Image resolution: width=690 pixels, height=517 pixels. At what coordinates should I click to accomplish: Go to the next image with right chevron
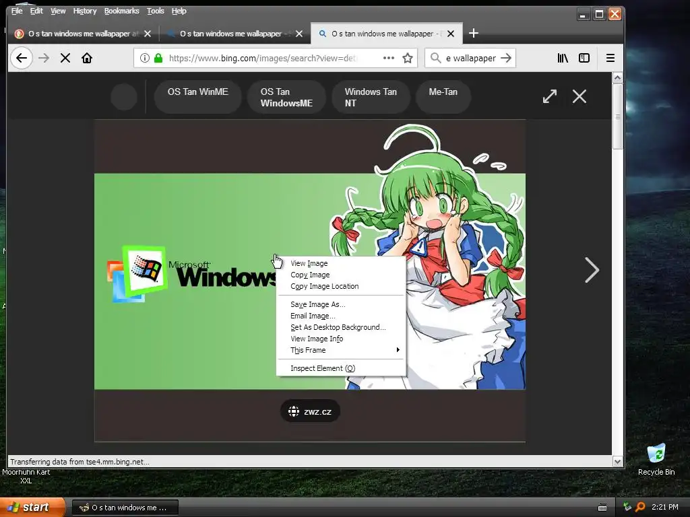(x=592, y=270)
